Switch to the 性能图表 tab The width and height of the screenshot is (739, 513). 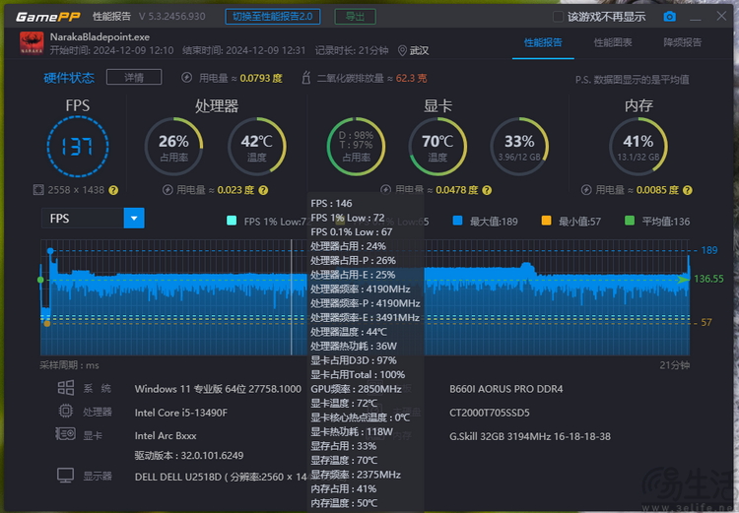pos(613,43)
